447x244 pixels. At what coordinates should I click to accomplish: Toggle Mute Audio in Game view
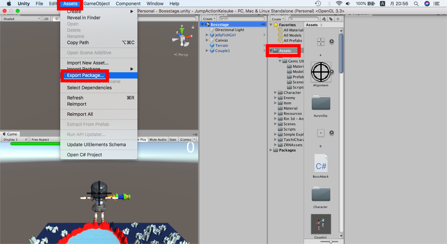point(158,140)
